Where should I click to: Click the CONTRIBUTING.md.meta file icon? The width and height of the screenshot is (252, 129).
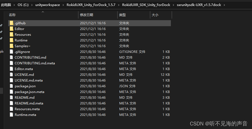pos(11,63)
